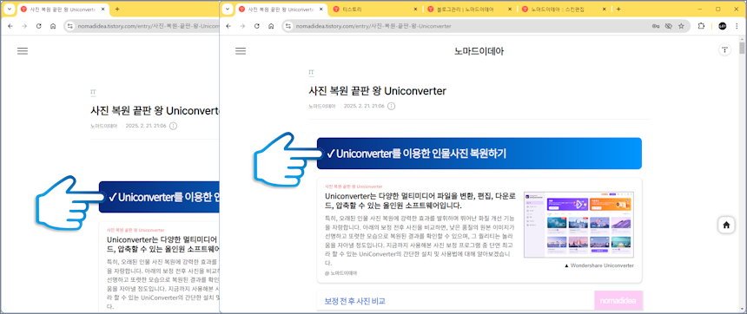Open home page in right window
The width and height of the screenshot is (747, 314).
271,26
